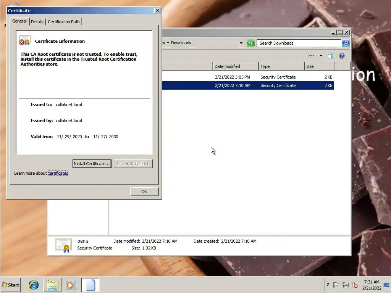Launch Windows Media Player from taskbar
Image resolution: width=391 pixels, height=293 pixels.
pyautogui.click(x=71, y=285)
